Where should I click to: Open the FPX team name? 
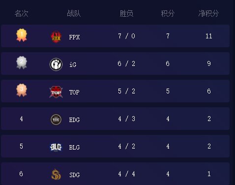tap(74, 37)
